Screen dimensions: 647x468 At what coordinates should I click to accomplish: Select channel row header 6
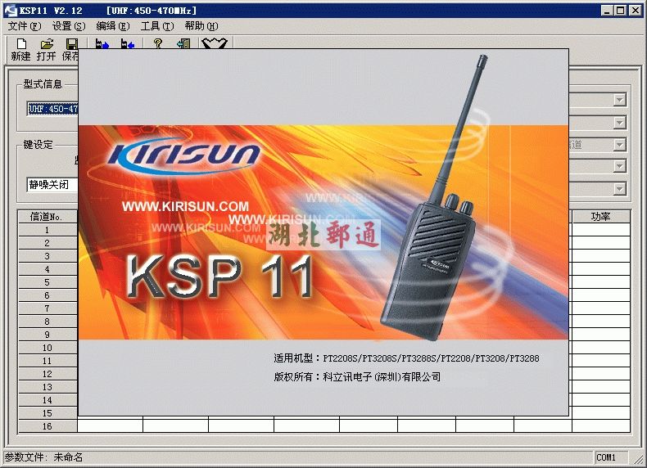click(x=48, y=295)
